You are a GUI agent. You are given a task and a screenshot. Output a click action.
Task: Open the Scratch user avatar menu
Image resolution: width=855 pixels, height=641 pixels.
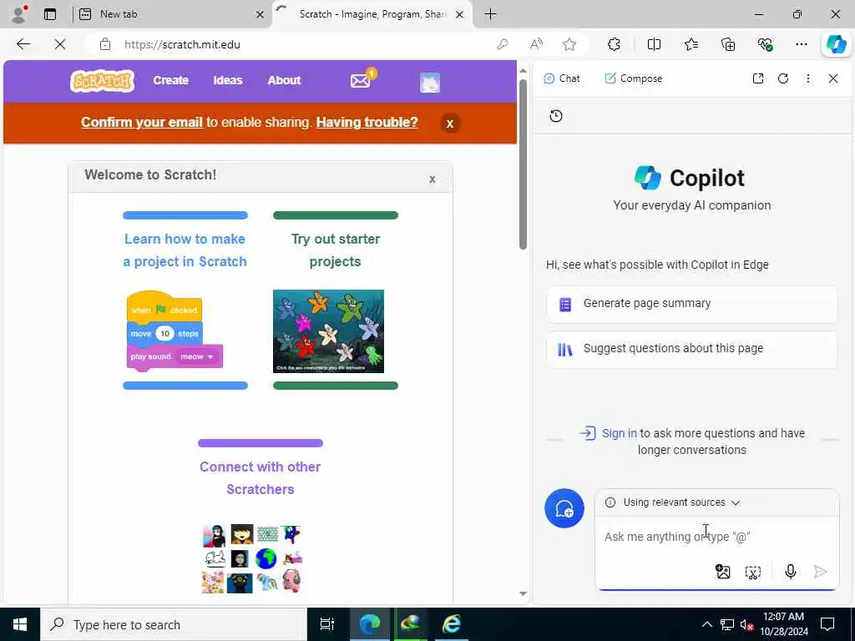pos(430,83)
